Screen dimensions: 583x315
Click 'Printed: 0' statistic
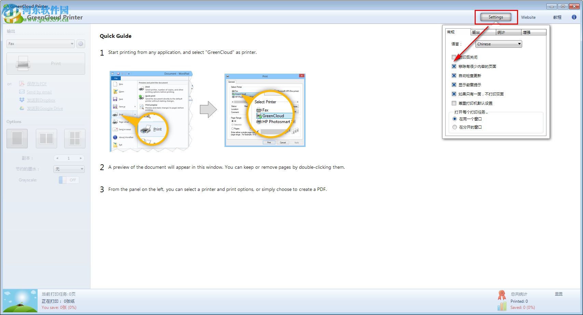click(x=519, y=301)
